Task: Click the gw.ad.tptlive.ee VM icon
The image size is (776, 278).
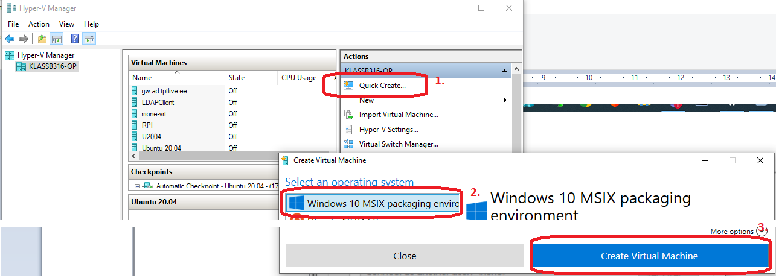Action: [x=135, y=90]
